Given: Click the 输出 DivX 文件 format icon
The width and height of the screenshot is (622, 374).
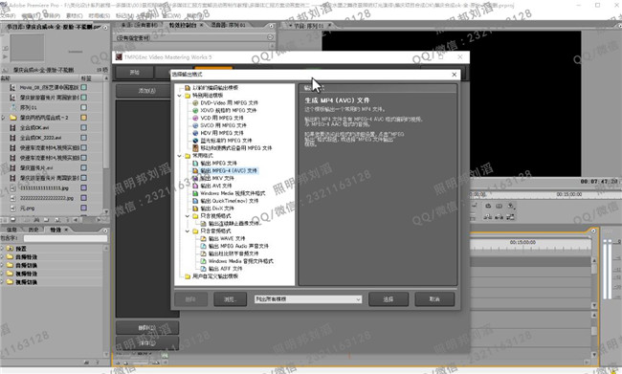Looking at the screenshot, I should 195,209.
